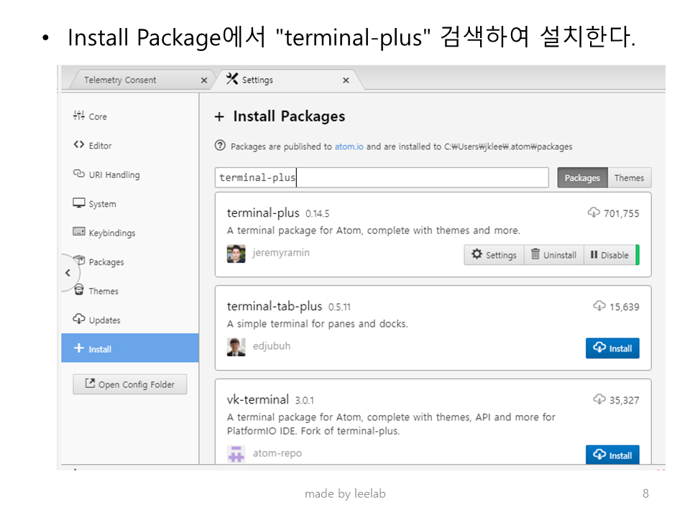Viewport: 690px width, 517px height.
Task: Click terminal-tab-plus download count icon
Action: pos(599,306)
